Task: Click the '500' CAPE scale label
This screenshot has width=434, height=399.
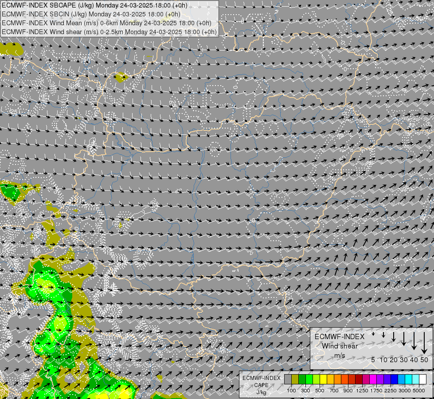Action: [320, 391]
